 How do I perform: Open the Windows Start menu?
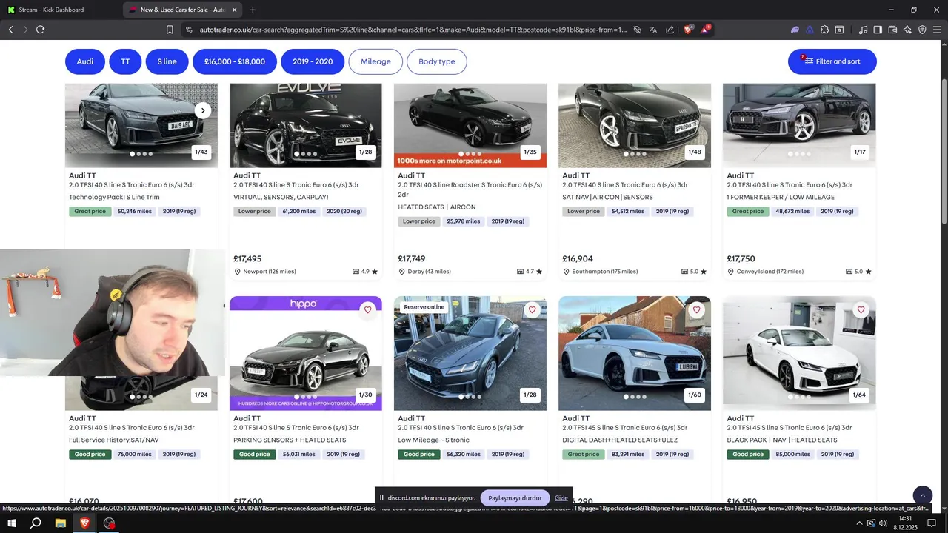pyautogui.click(x=12, y=523)
